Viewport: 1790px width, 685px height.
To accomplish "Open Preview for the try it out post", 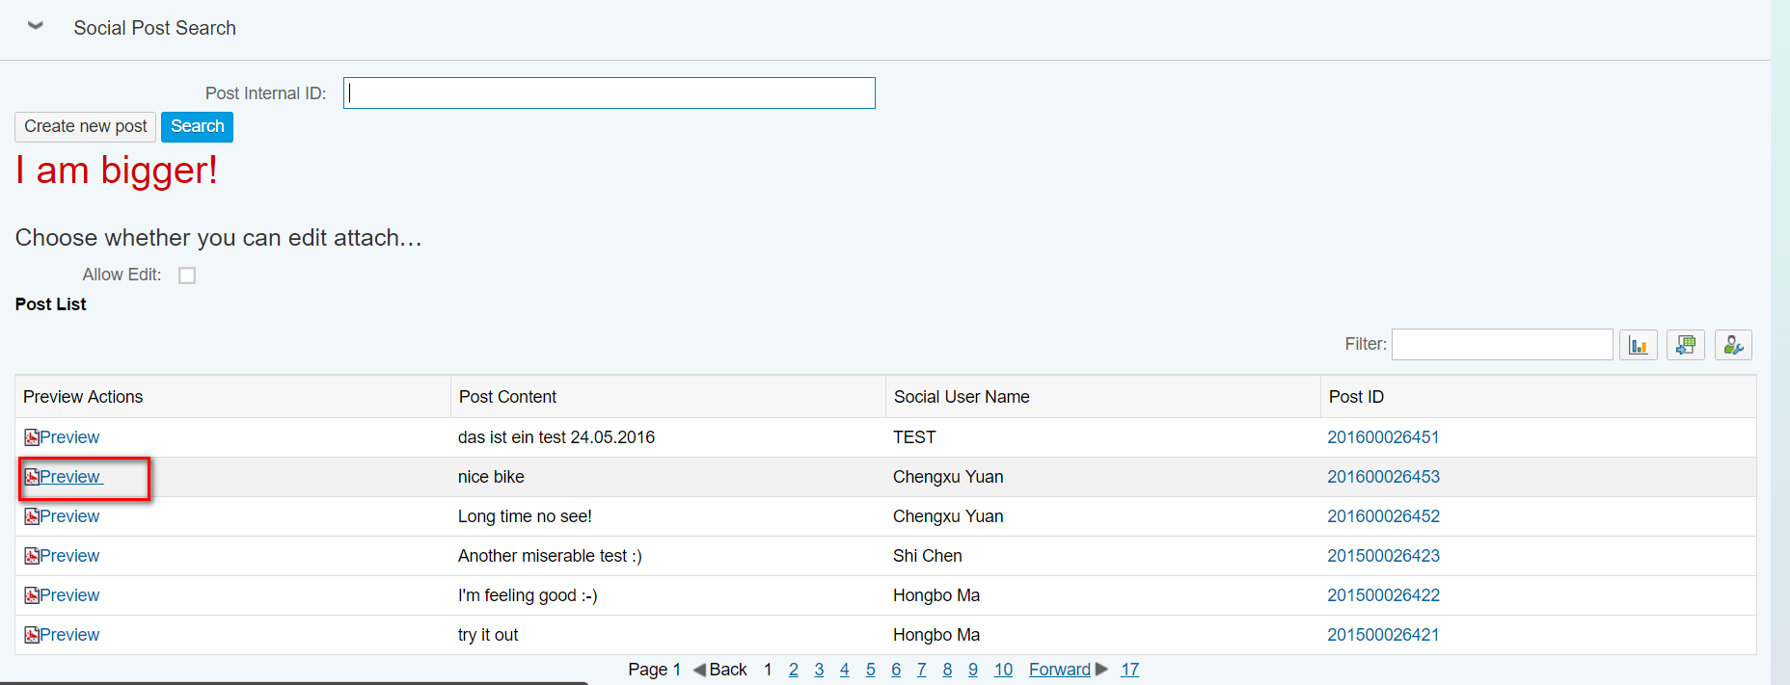I will [69, 635].
